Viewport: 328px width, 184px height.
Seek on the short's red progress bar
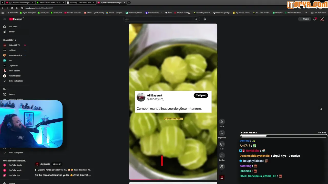coord(173,180)
